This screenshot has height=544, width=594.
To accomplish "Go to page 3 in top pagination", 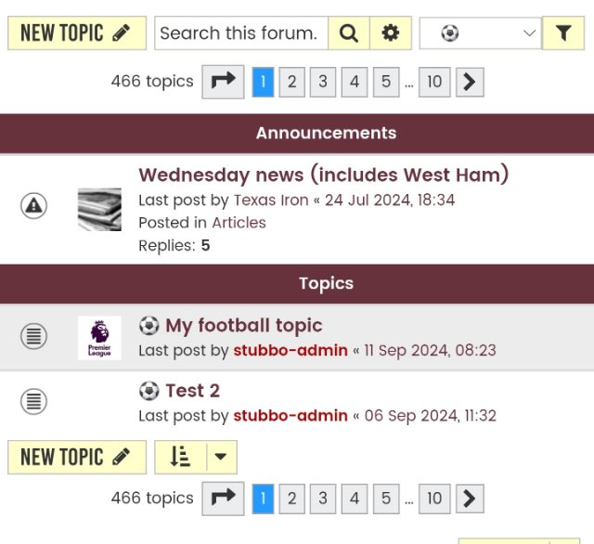I will 323,82.
